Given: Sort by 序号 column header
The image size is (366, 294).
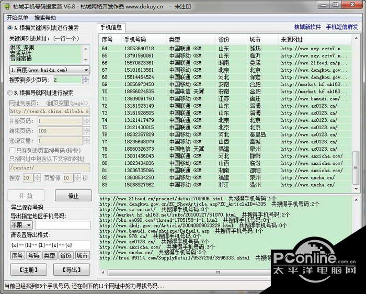Looking at the screenshot, I should (111, 39).
